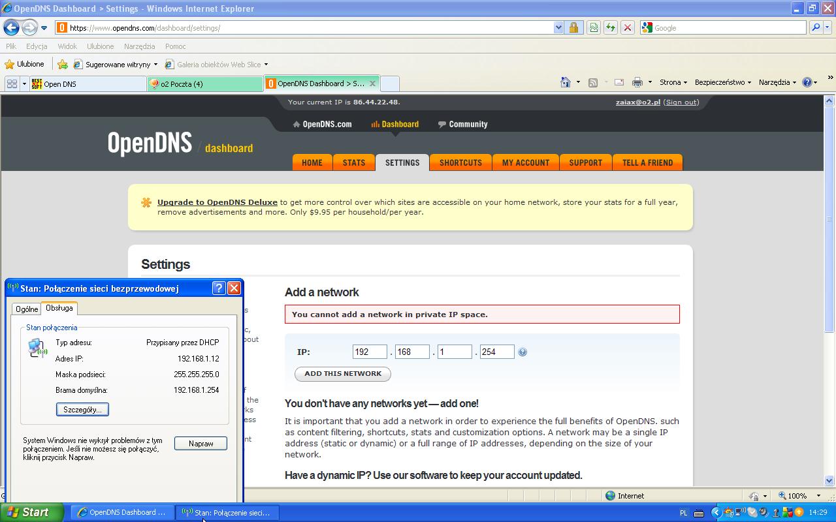Switch to the Ogólne tab in status dialog
This screenshot has width=836, height=522.
(x=27, y=309)
